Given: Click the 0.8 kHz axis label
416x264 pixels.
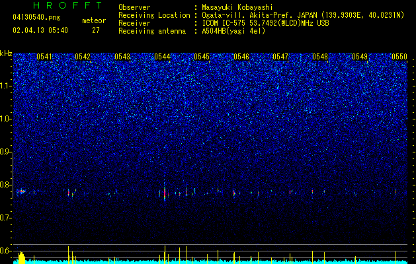Looking at the screenshot, I should pyautogui.click(x=5, y=185).
